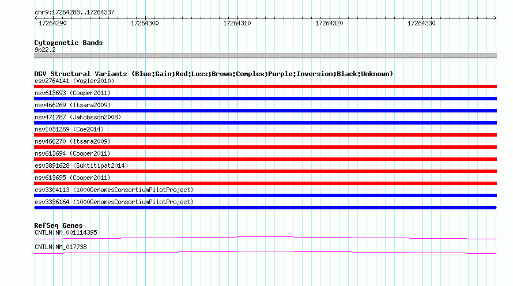This screenshot has width=513, height=286.
Task: Open variant nsv471287 (Jakobsson2008) label
Action: click(x=78, y=117)
